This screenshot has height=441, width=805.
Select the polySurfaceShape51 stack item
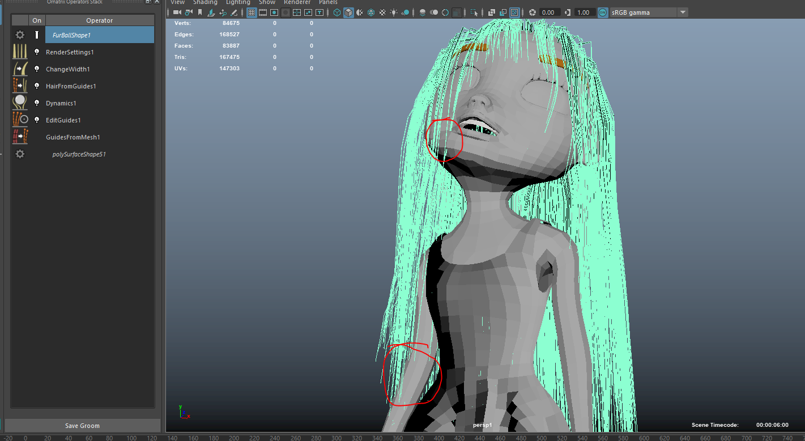(79, 154)
